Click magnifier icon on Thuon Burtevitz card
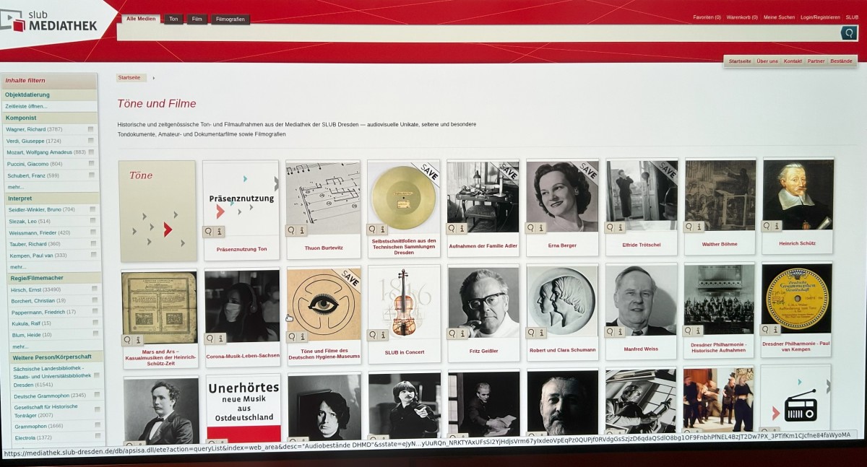The width and height of the screenshot is (867, 467). click(x=292, y=230)
